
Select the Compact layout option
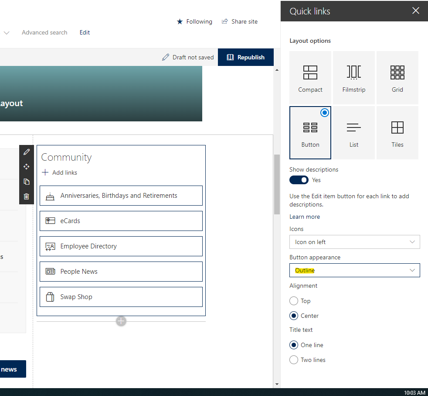(310, 78)
